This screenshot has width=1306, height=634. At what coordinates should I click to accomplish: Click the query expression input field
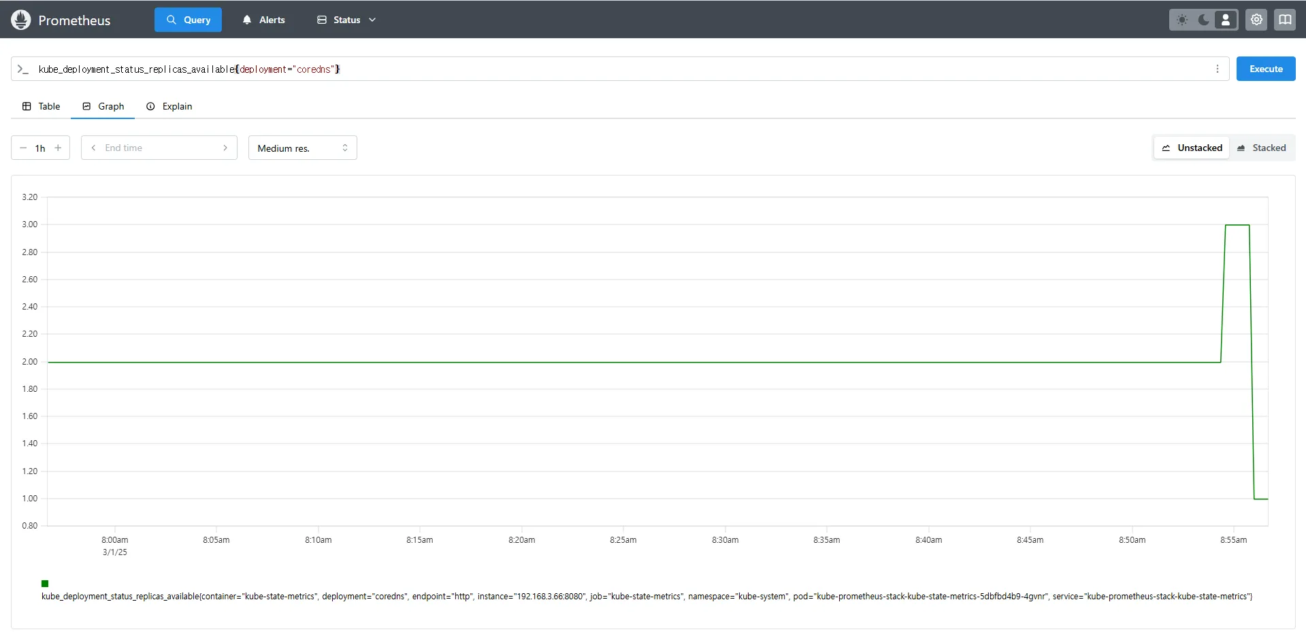point(619,69)
